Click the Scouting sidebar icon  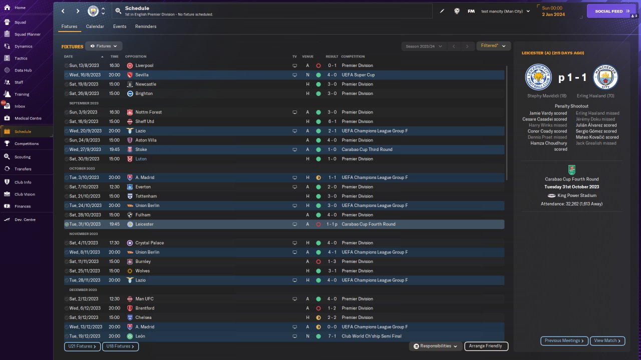(x=7, y=156)
